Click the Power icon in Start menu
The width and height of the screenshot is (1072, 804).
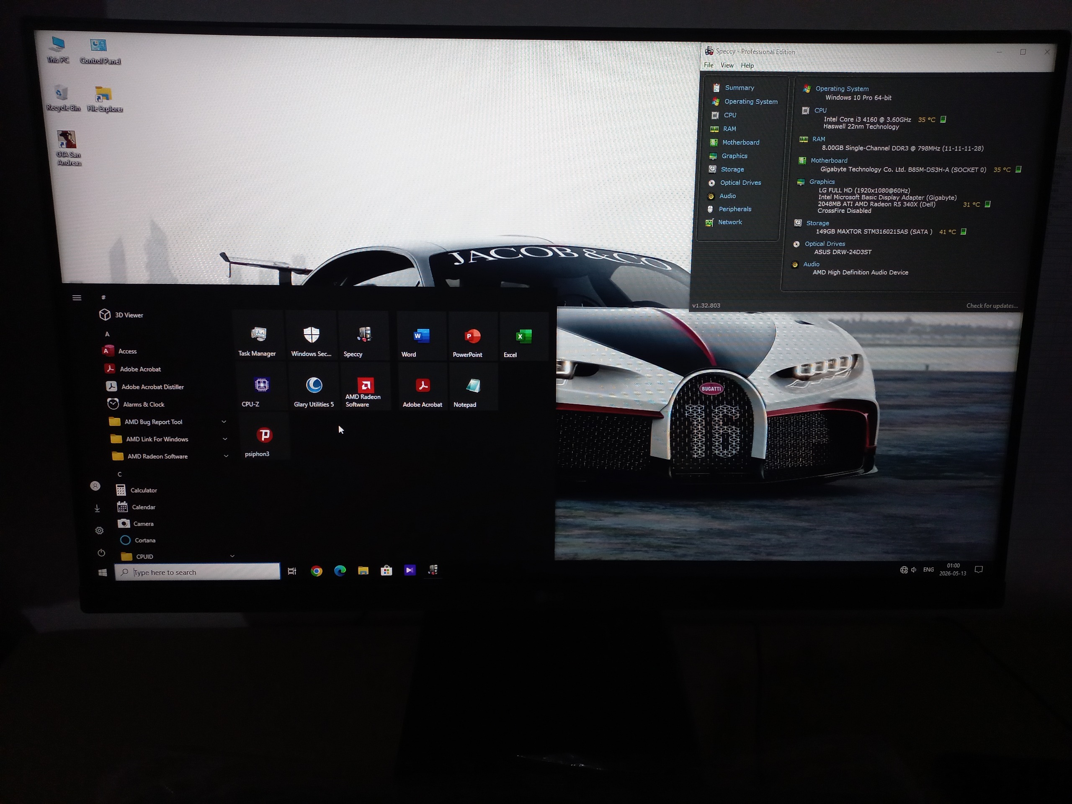(x=101, y=553)
